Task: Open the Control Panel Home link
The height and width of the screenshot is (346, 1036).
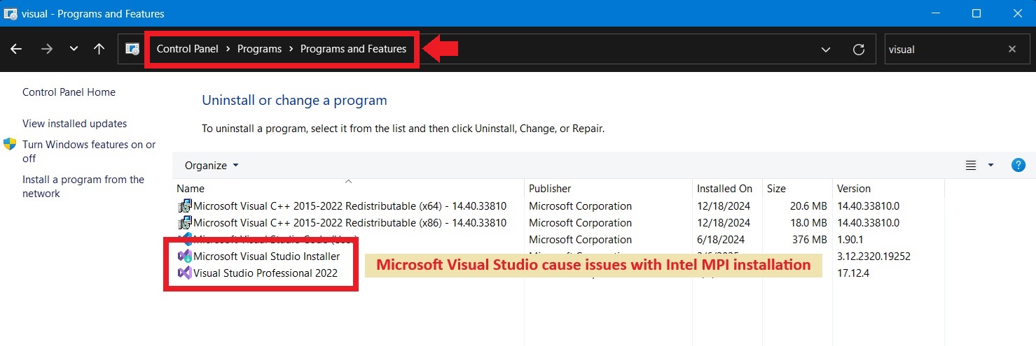Action: [x=69, y=92]
